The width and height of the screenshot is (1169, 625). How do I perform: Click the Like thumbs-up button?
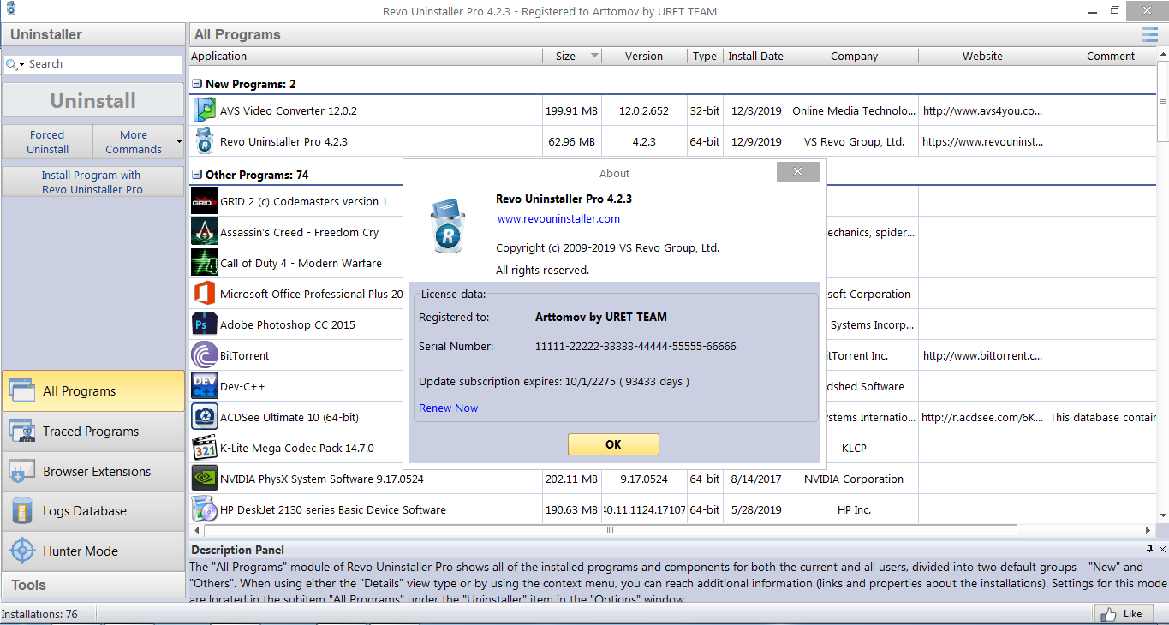[x=1123, y=613]
